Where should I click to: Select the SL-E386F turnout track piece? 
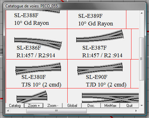pos(37,44)
